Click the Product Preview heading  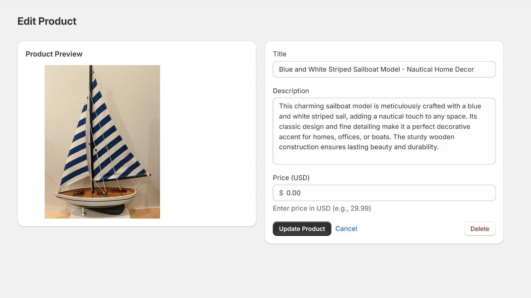tap(54, 54)
